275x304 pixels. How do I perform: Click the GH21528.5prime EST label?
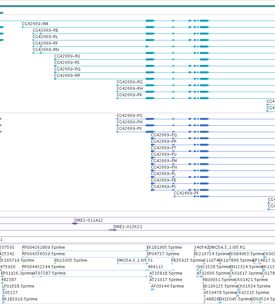point(213,267)
